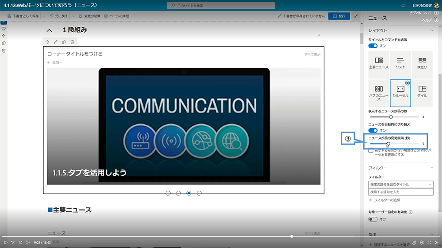Collapse the フィルター section
This screenshot has height=248, width=442.
tap(431, 168)
